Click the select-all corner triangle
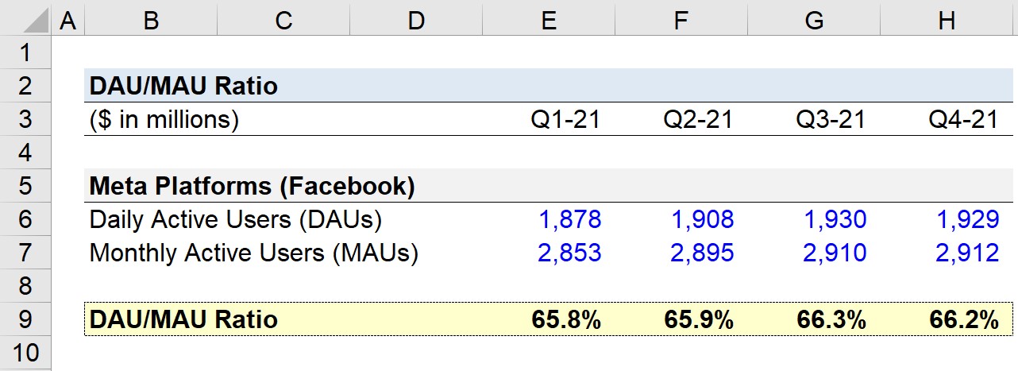 pos(25,20)
